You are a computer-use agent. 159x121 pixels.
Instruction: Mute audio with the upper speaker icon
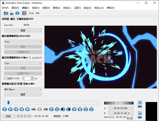(x=140, y=103)
